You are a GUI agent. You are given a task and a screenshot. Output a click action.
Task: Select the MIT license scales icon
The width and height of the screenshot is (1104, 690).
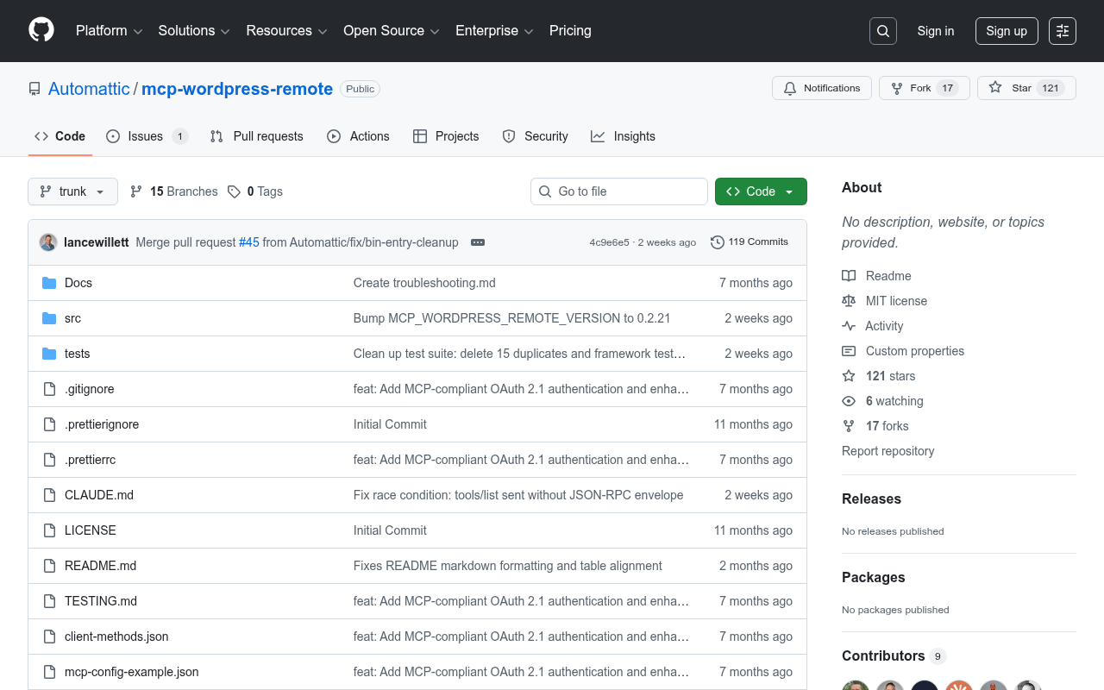point(849,300)
